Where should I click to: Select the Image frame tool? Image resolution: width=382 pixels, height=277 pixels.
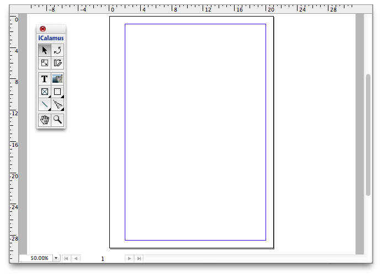click(57, 79)
